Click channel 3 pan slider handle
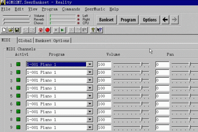198x132 pixels. (x=190, y=80)
